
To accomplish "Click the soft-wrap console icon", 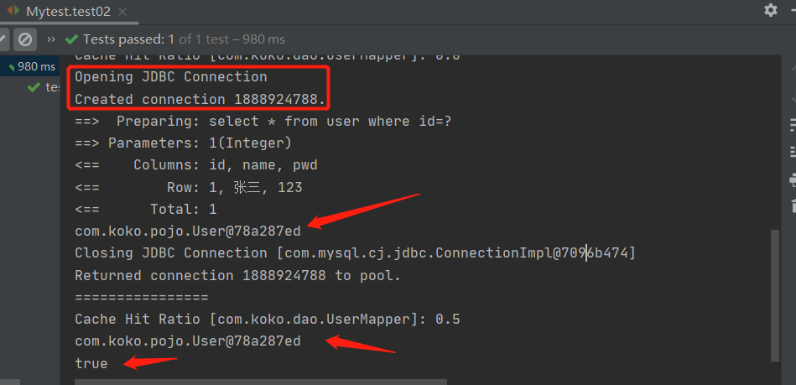I will (793, 124).
